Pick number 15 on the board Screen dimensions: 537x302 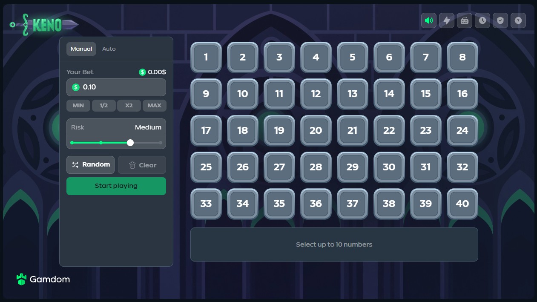click(426, 94)
